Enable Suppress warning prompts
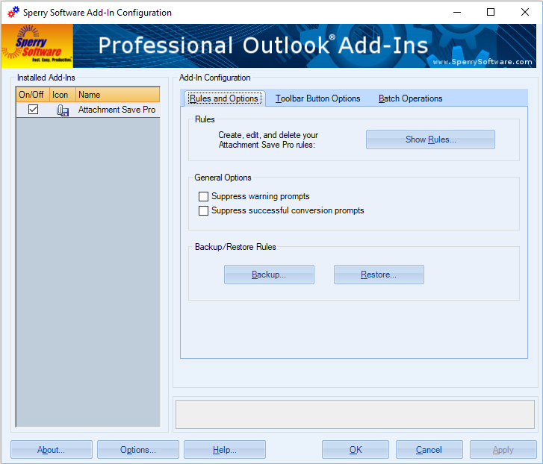Viewport: 543px width, 464px height. coord(203,196)
